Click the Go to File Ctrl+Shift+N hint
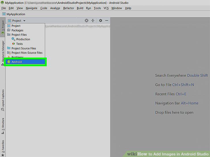Viewport: 210px width, 157px height. [x=175, y=85]
